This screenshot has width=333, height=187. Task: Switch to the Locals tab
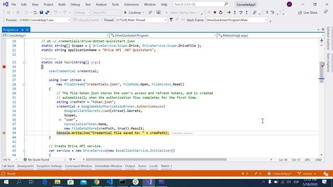coord(153,166)
